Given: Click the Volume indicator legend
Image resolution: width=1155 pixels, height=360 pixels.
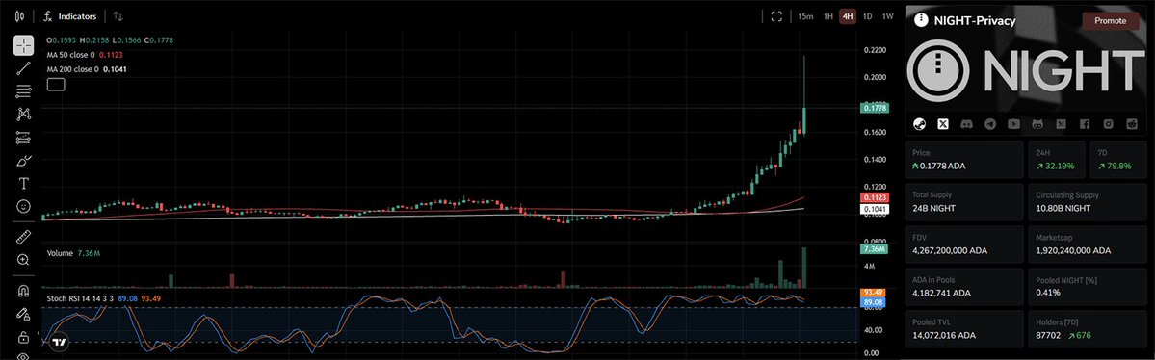Looking at the screenshot, I should pos(73,253).
